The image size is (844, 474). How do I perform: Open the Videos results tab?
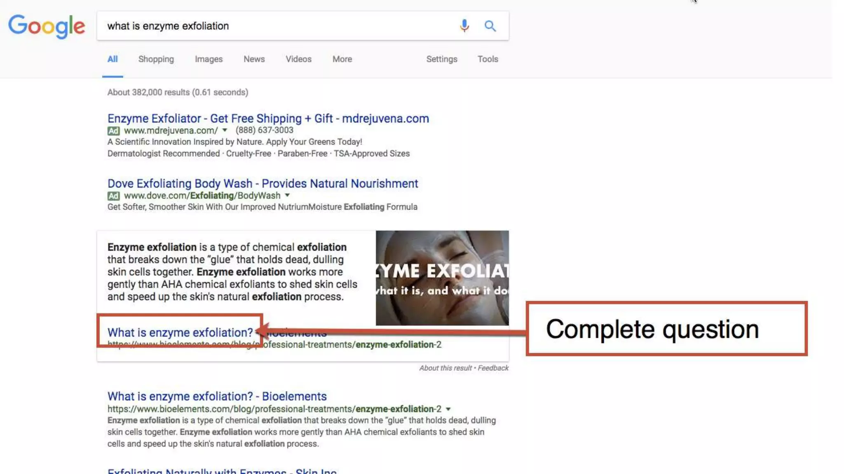tap(298, 59)
